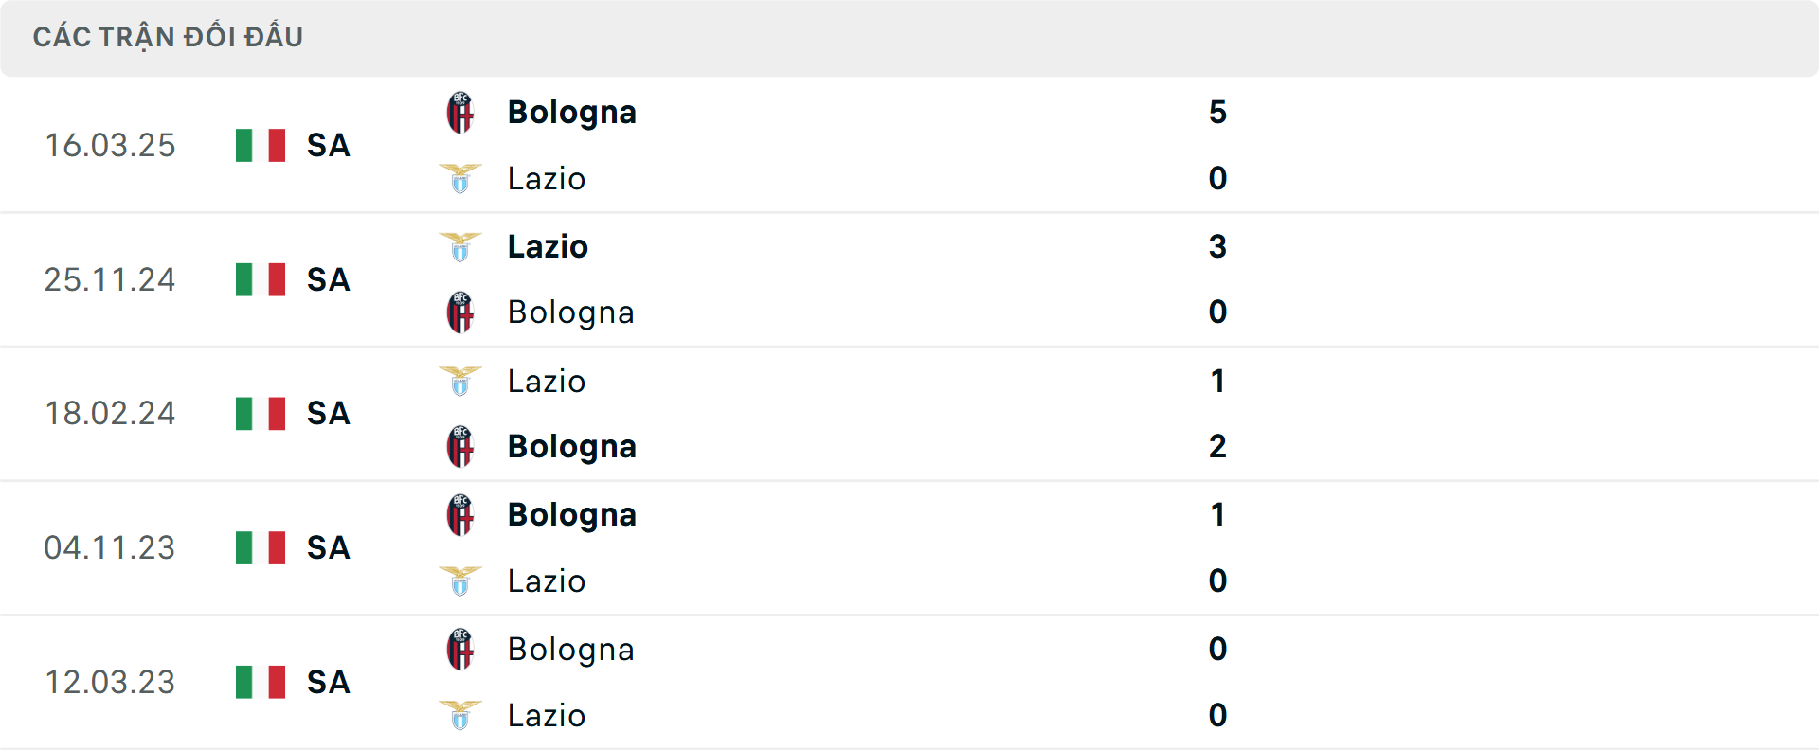Click the Italy flag beside date 16.03.25

(259, 145)
